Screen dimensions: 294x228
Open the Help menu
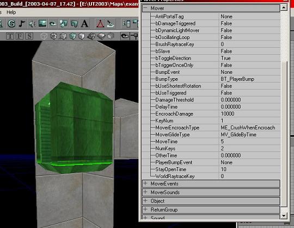click(x=11, y=12)
